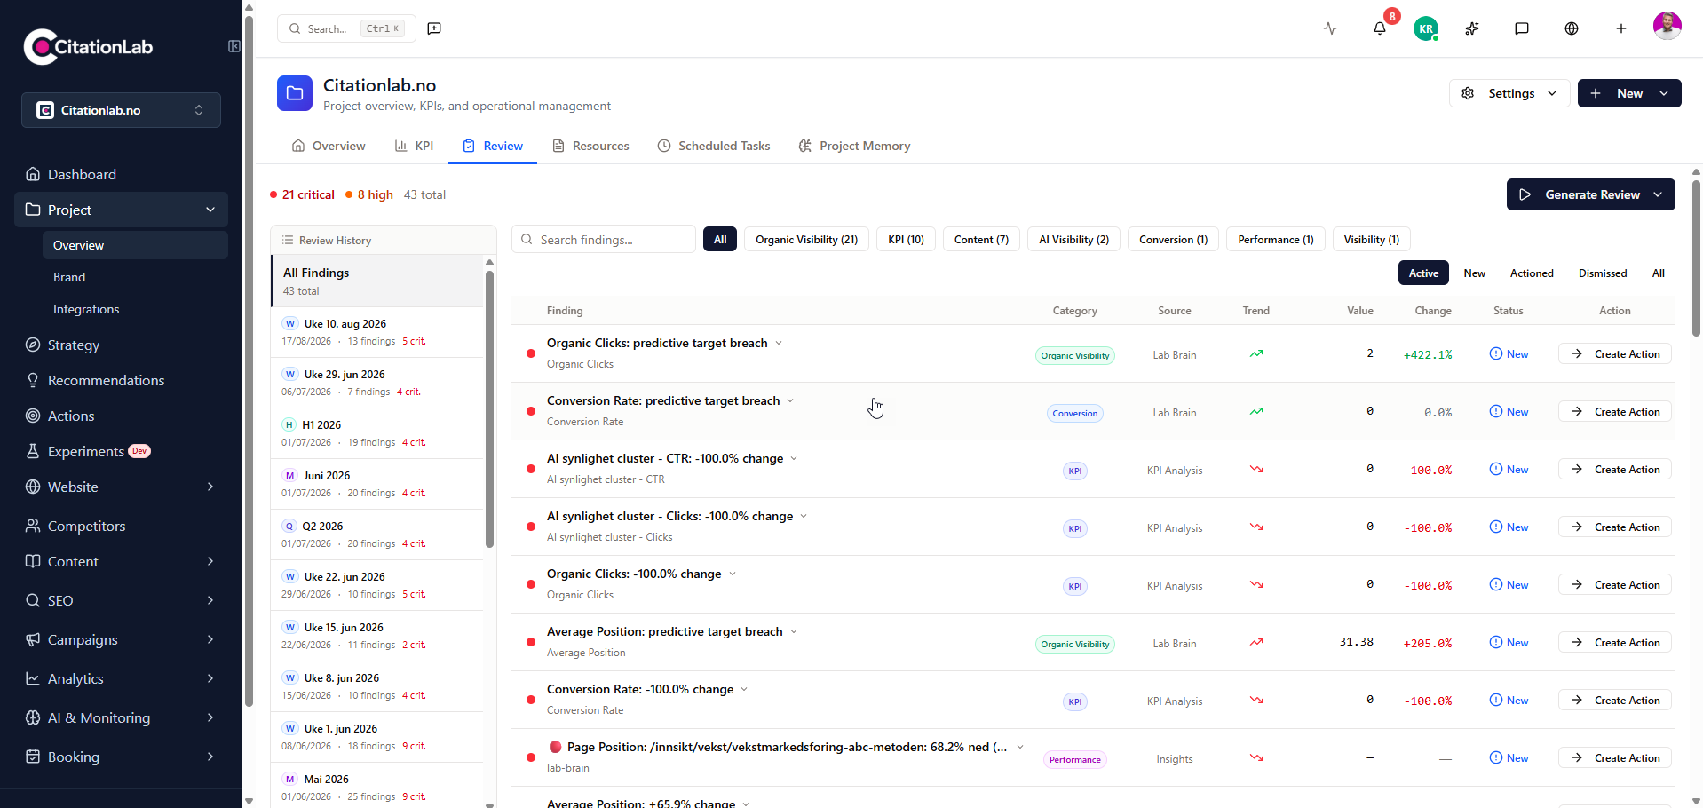Filter by KPI (10) category
1703x808 pixels.
906,239
